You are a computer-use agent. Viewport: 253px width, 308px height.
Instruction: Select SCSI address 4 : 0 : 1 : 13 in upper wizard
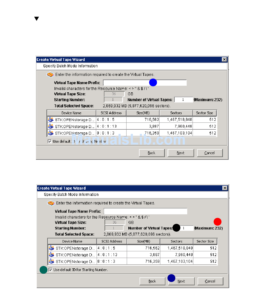click(107, 126)
